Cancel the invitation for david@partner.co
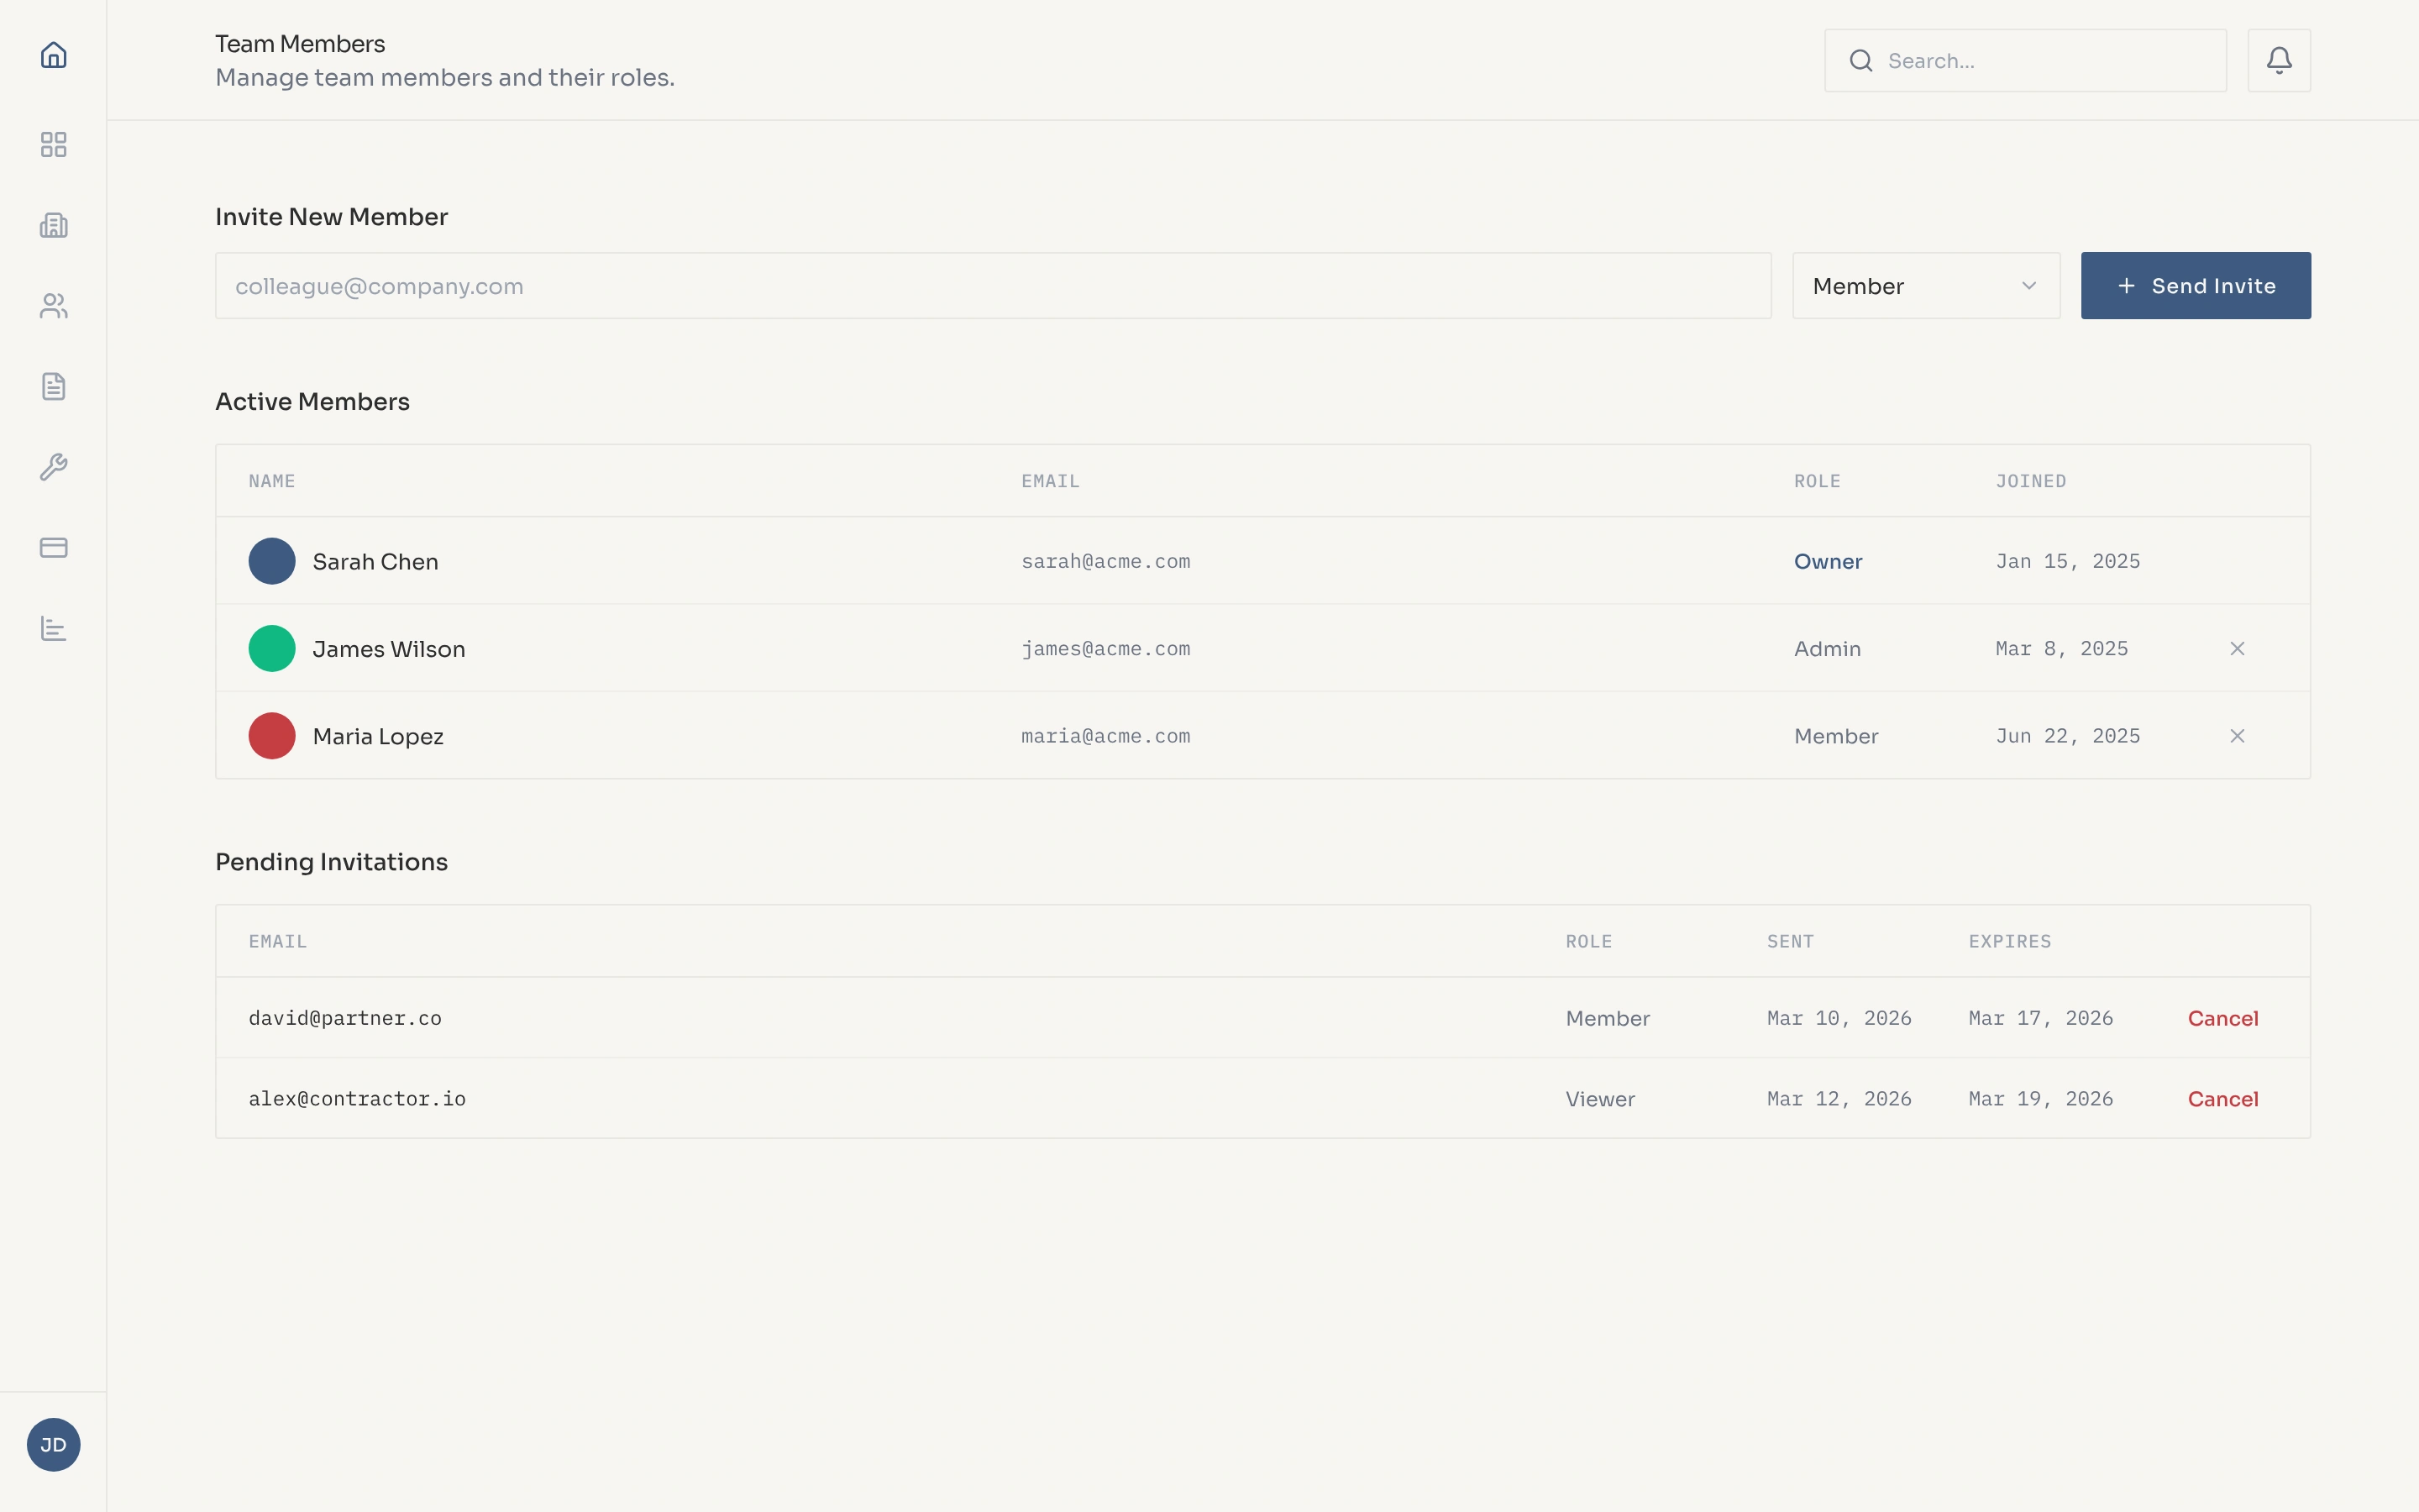The height and width of the screenshot is (1512, 2419). coord(2224,1018)
